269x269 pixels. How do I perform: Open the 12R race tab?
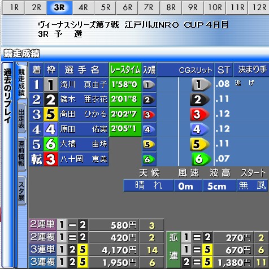pos(258,8)
